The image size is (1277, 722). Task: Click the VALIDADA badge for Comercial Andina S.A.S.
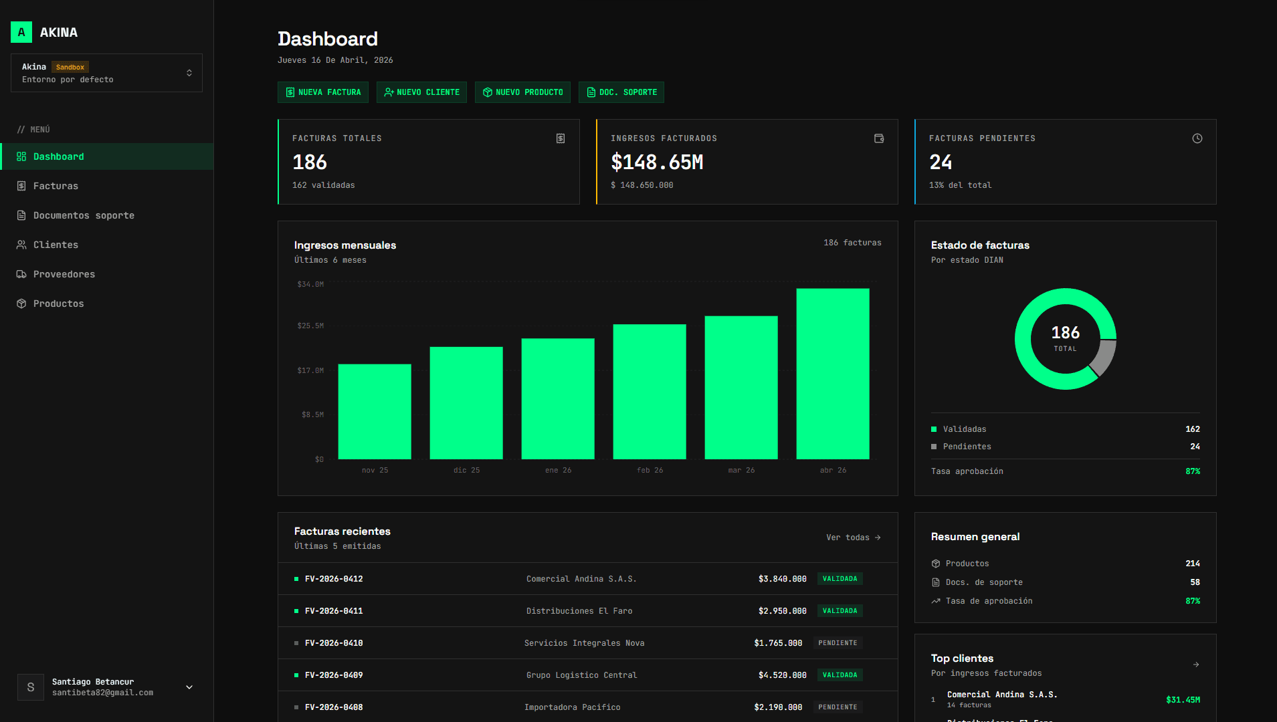pos(840,579)
